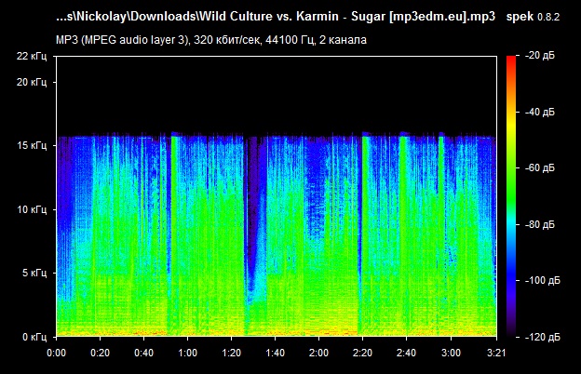Click the spectrogram plot area
This screenshot has height=374, width=581.
click(x=277, y=196)
